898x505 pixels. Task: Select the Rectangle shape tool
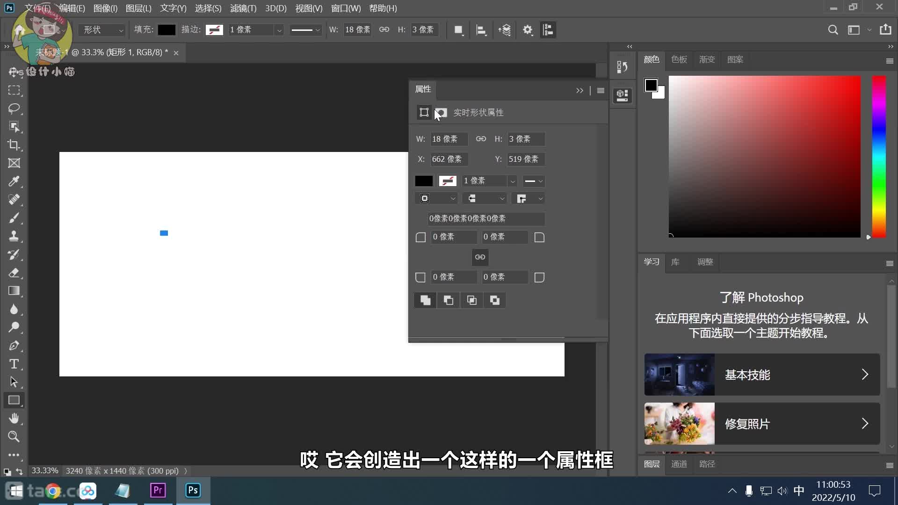point(14,400)
